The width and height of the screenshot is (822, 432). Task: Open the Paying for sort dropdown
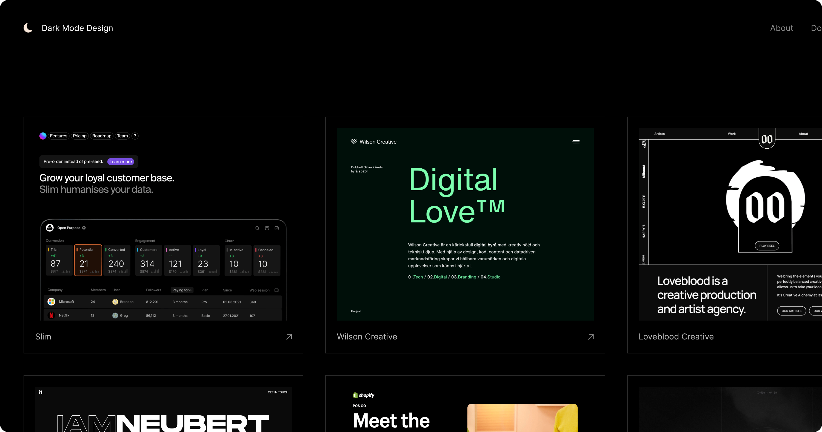(x=182, y=290)
